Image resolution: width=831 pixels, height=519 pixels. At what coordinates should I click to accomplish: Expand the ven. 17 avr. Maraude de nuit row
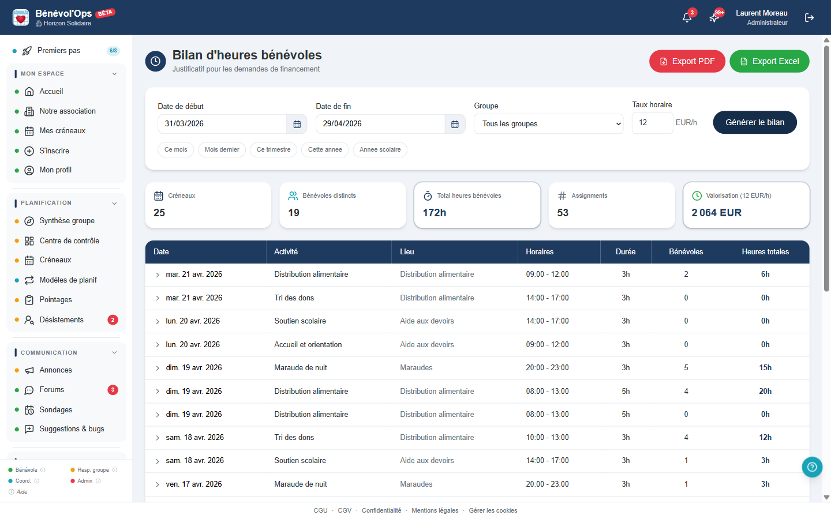(157, 485)
